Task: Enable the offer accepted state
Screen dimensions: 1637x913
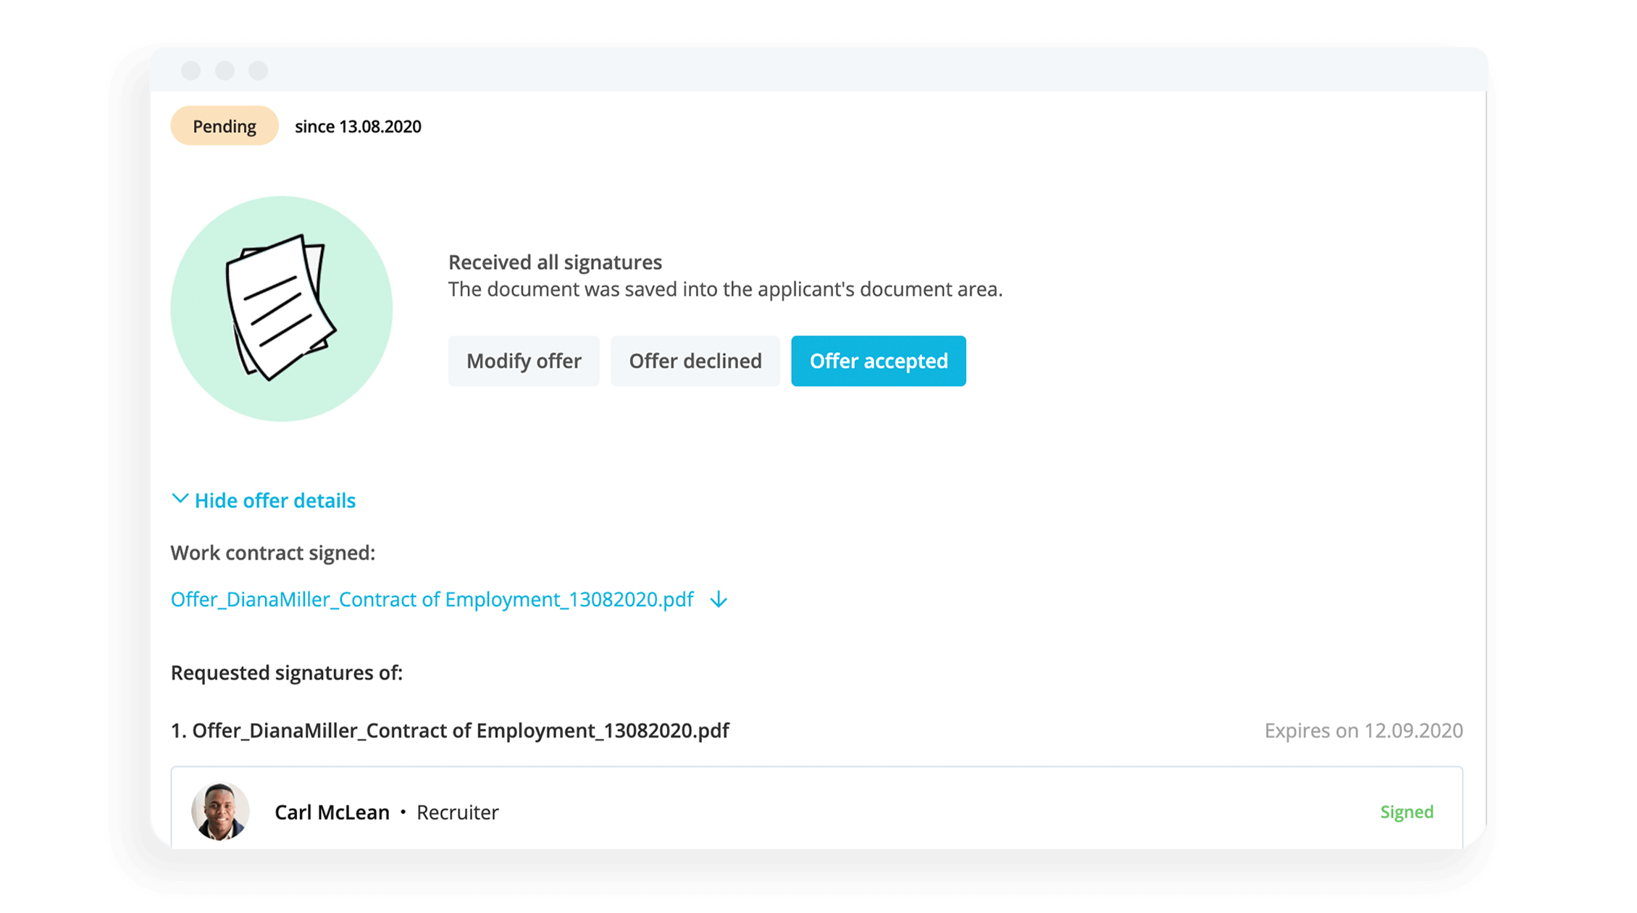Action: tap(879, 360)
